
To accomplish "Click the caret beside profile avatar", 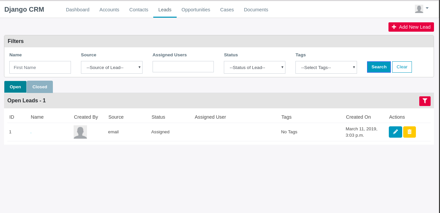I will tap(427, 8).
